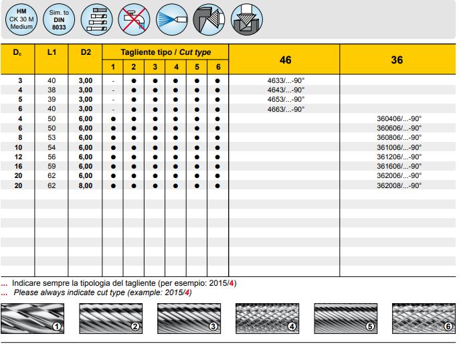Select the chamfer deburring edge icon
463x344 pixels.
tap(209, 21)
